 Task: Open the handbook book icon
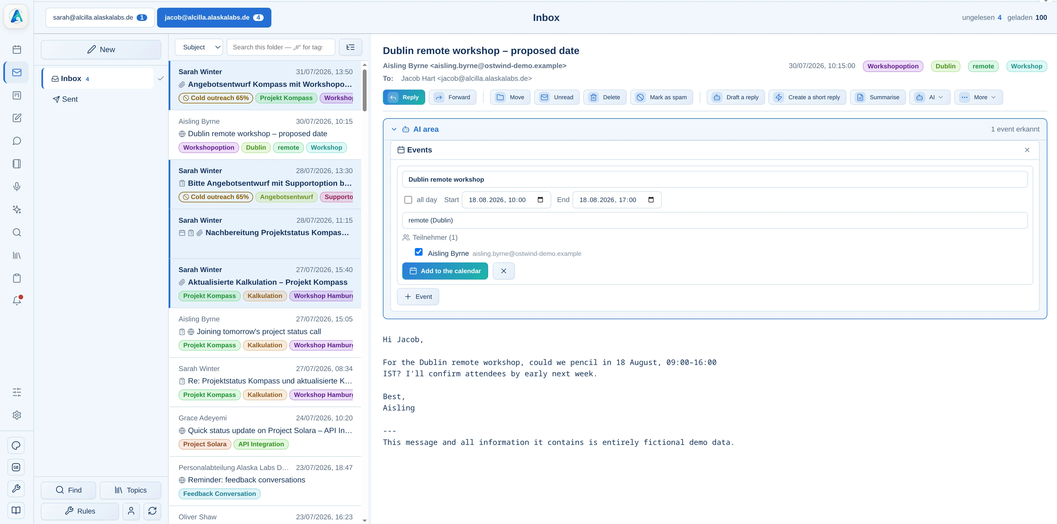[16, 510]
